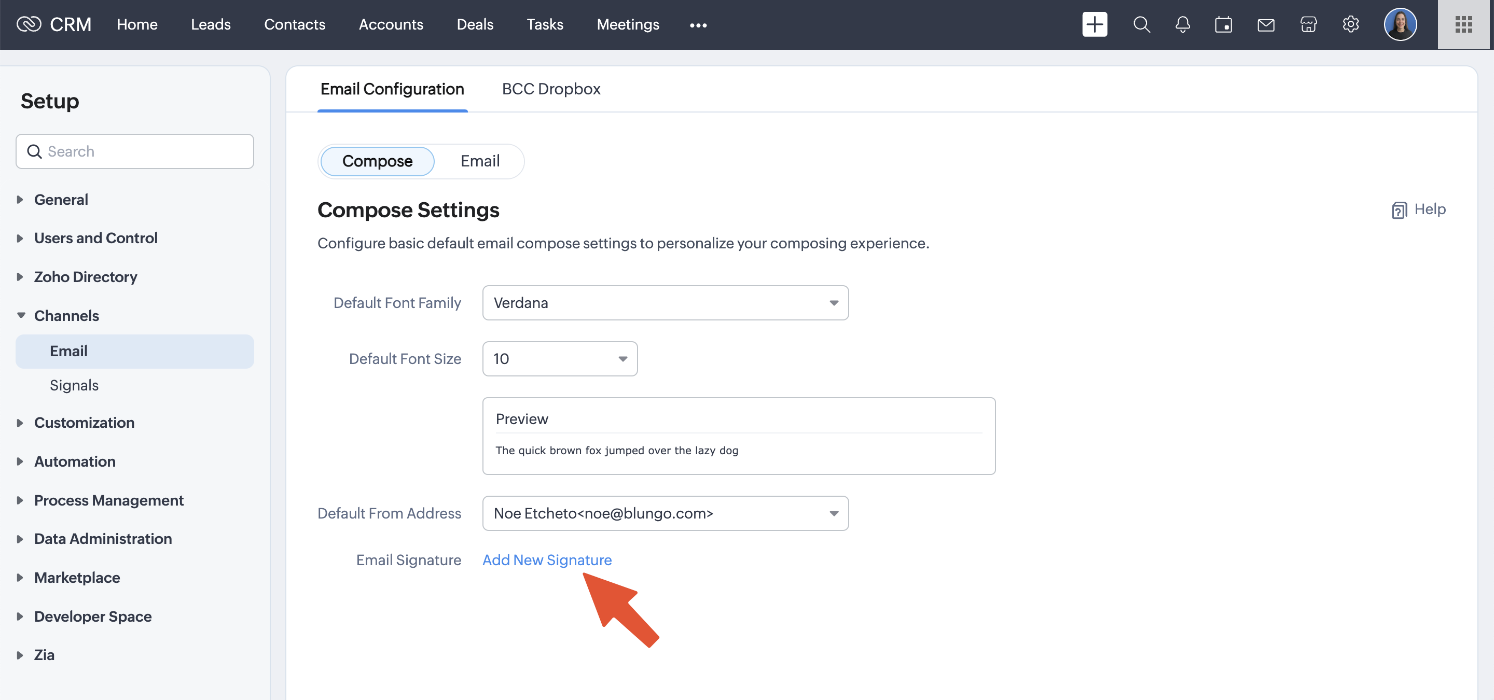The height and width of the screenshot is (700, 1494).
Task: Switch to the Email toggle option
Action: 480,161
